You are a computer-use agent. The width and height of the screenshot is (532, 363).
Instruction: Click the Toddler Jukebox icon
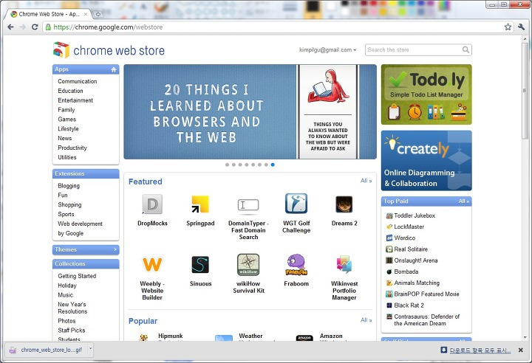pos(389,215)
